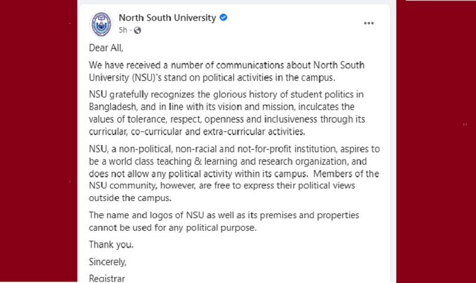Click the phrase "cannot be used for any political purpose."
Screen dimensions: 476x283
point(172,227)
